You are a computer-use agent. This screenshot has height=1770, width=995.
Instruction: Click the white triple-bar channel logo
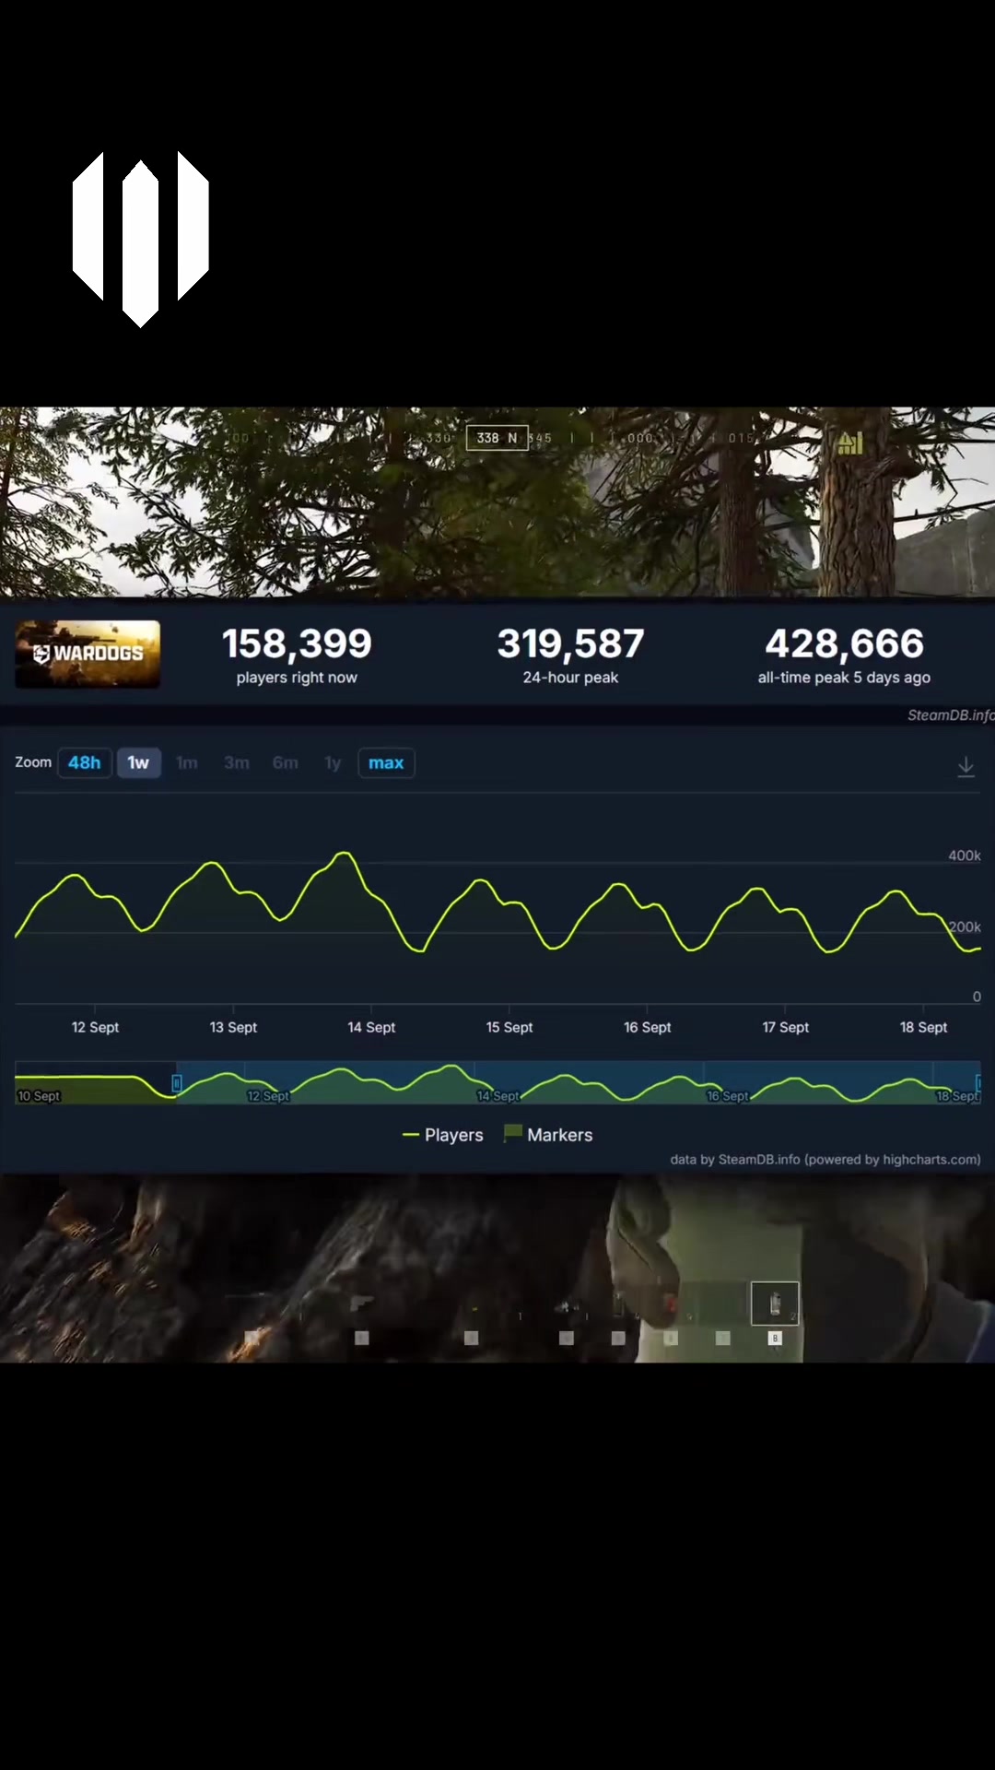(x=141, y=240)
